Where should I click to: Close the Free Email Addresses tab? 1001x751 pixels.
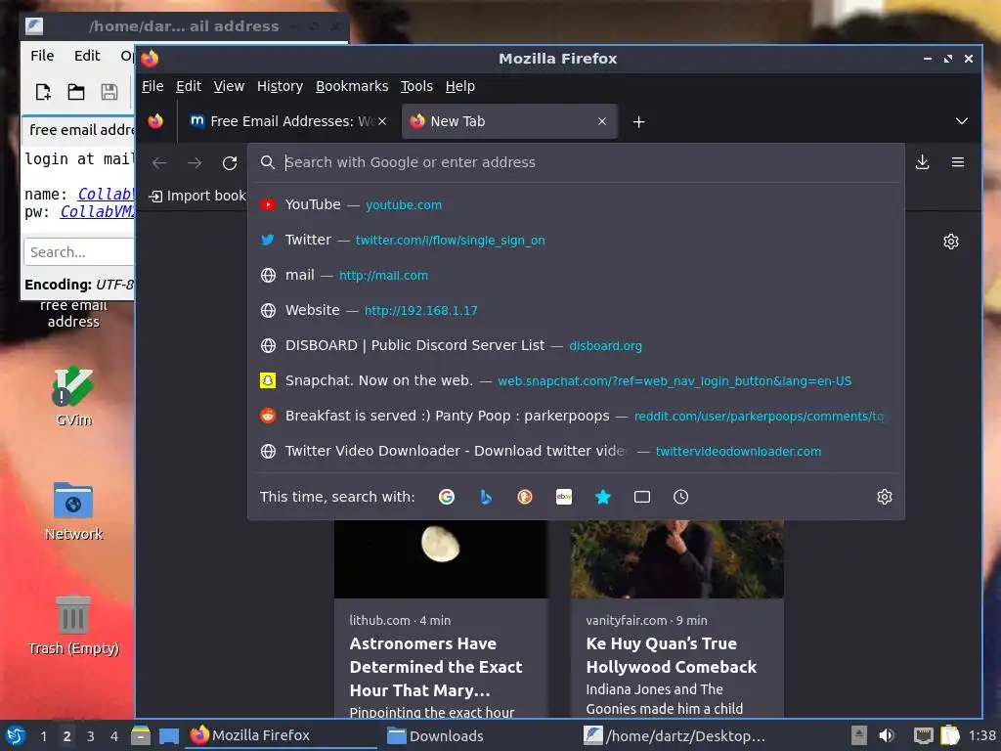pyautogui.click(x=382, y=121)
